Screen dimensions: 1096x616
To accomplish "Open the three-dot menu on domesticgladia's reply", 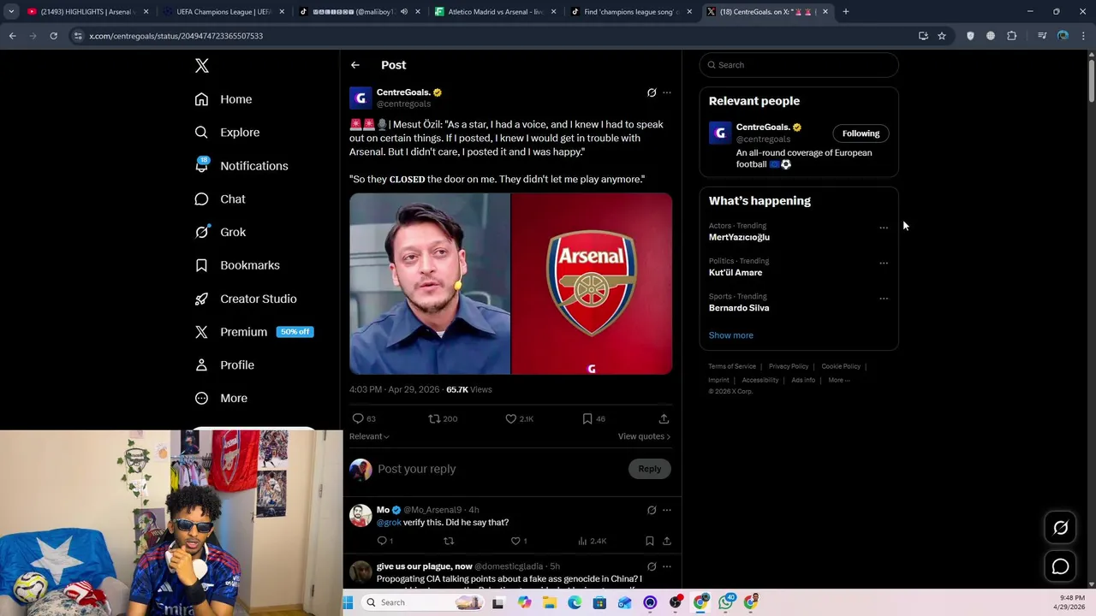I will (x=667, y=566).
